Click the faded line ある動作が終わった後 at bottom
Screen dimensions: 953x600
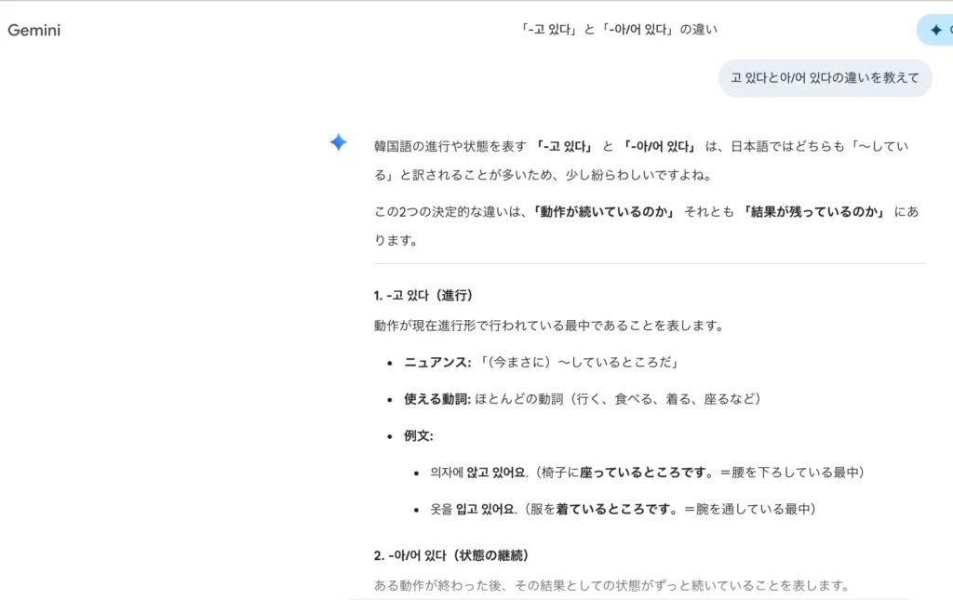(611, 585)
